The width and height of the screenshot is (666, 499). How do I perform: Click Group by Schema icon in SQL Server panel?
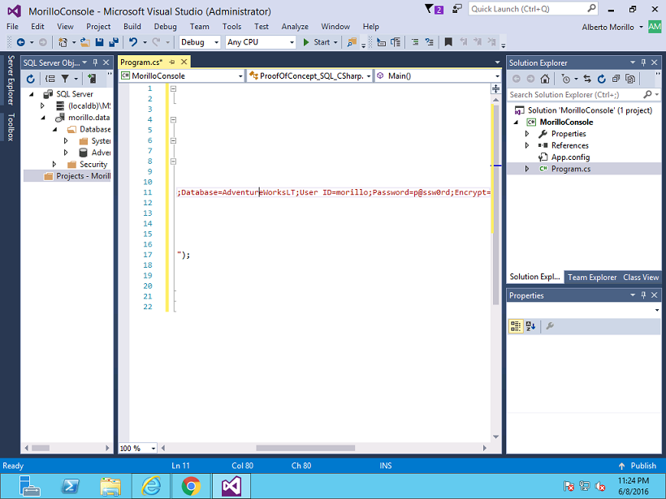(x=50, y=79)
